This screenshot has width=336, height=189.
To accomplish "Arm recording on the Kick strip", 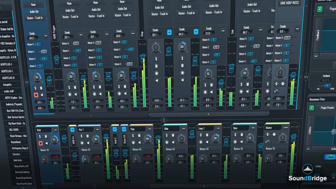I will click(x=40, y=143).
